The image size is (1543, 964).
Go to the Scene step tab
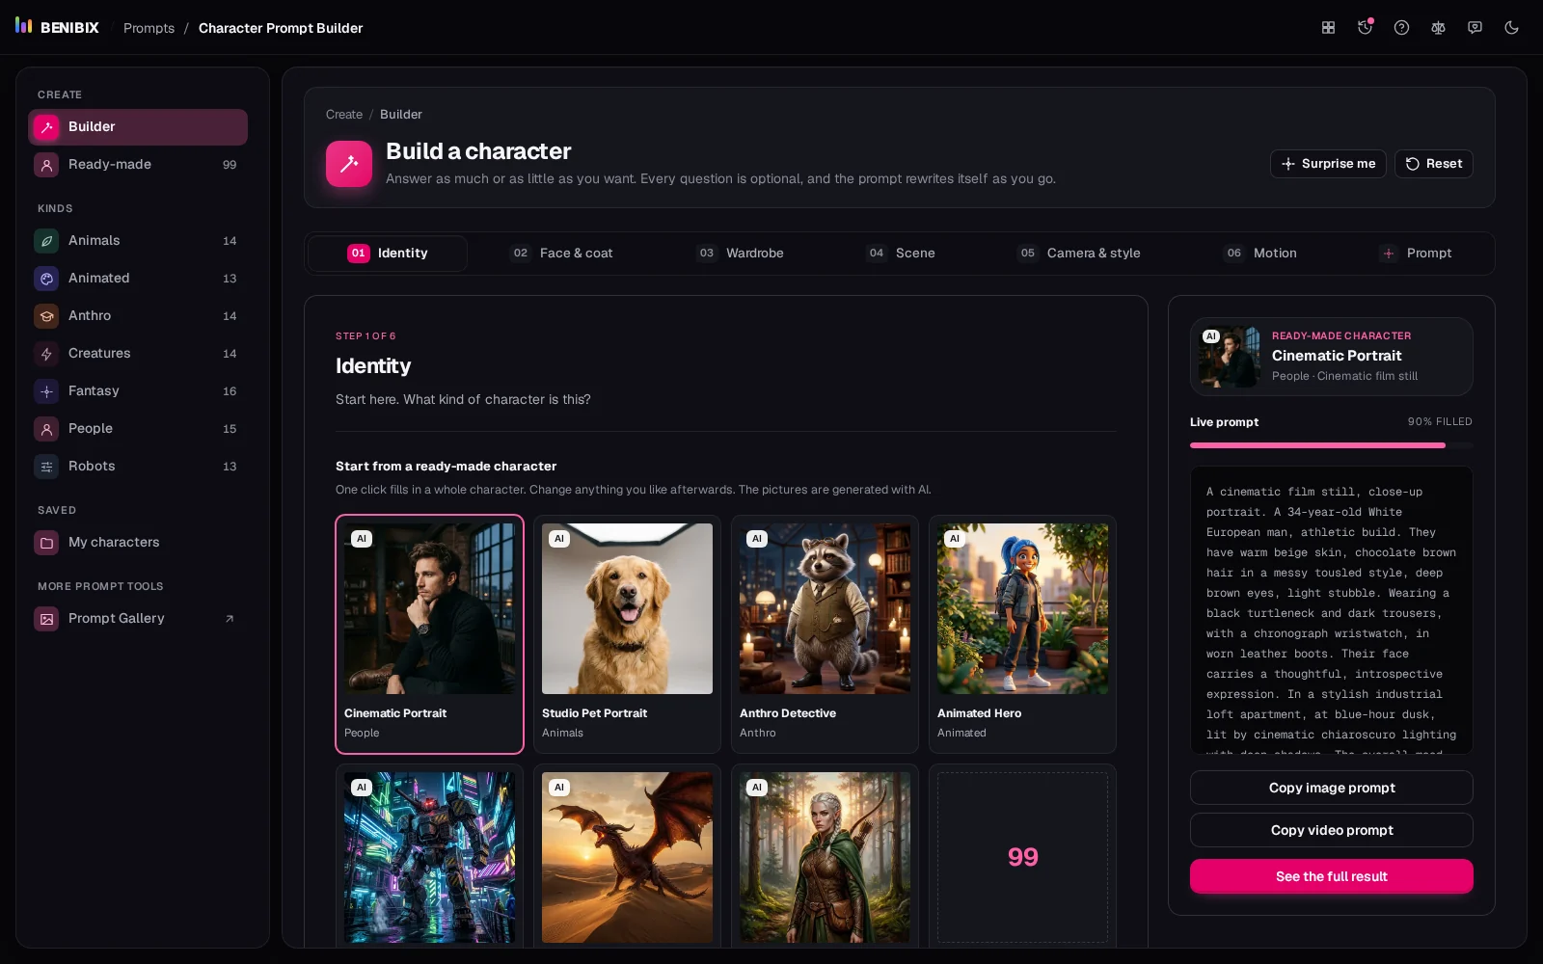click(x=901, y=254)
